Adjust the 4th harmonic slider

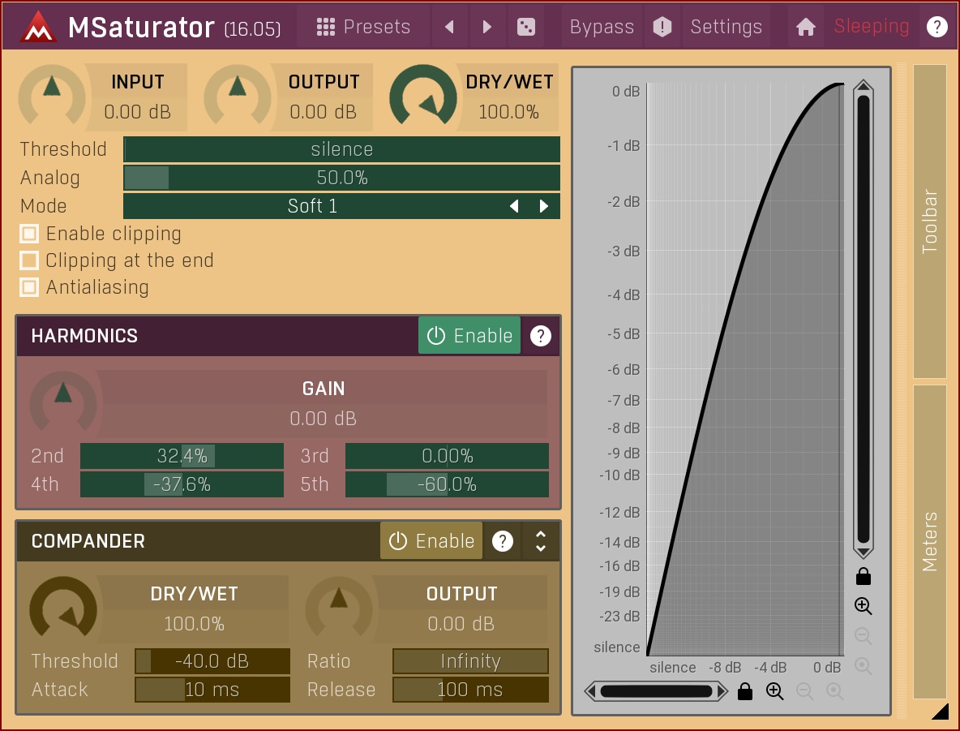click(182, 484)
